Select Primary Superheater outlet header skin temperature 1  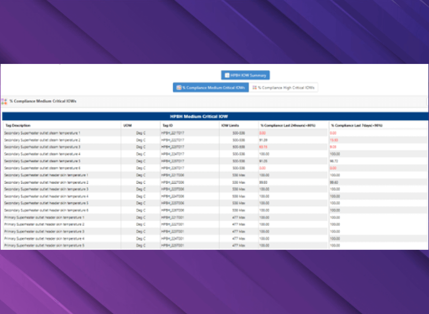[x=44, y=218]
